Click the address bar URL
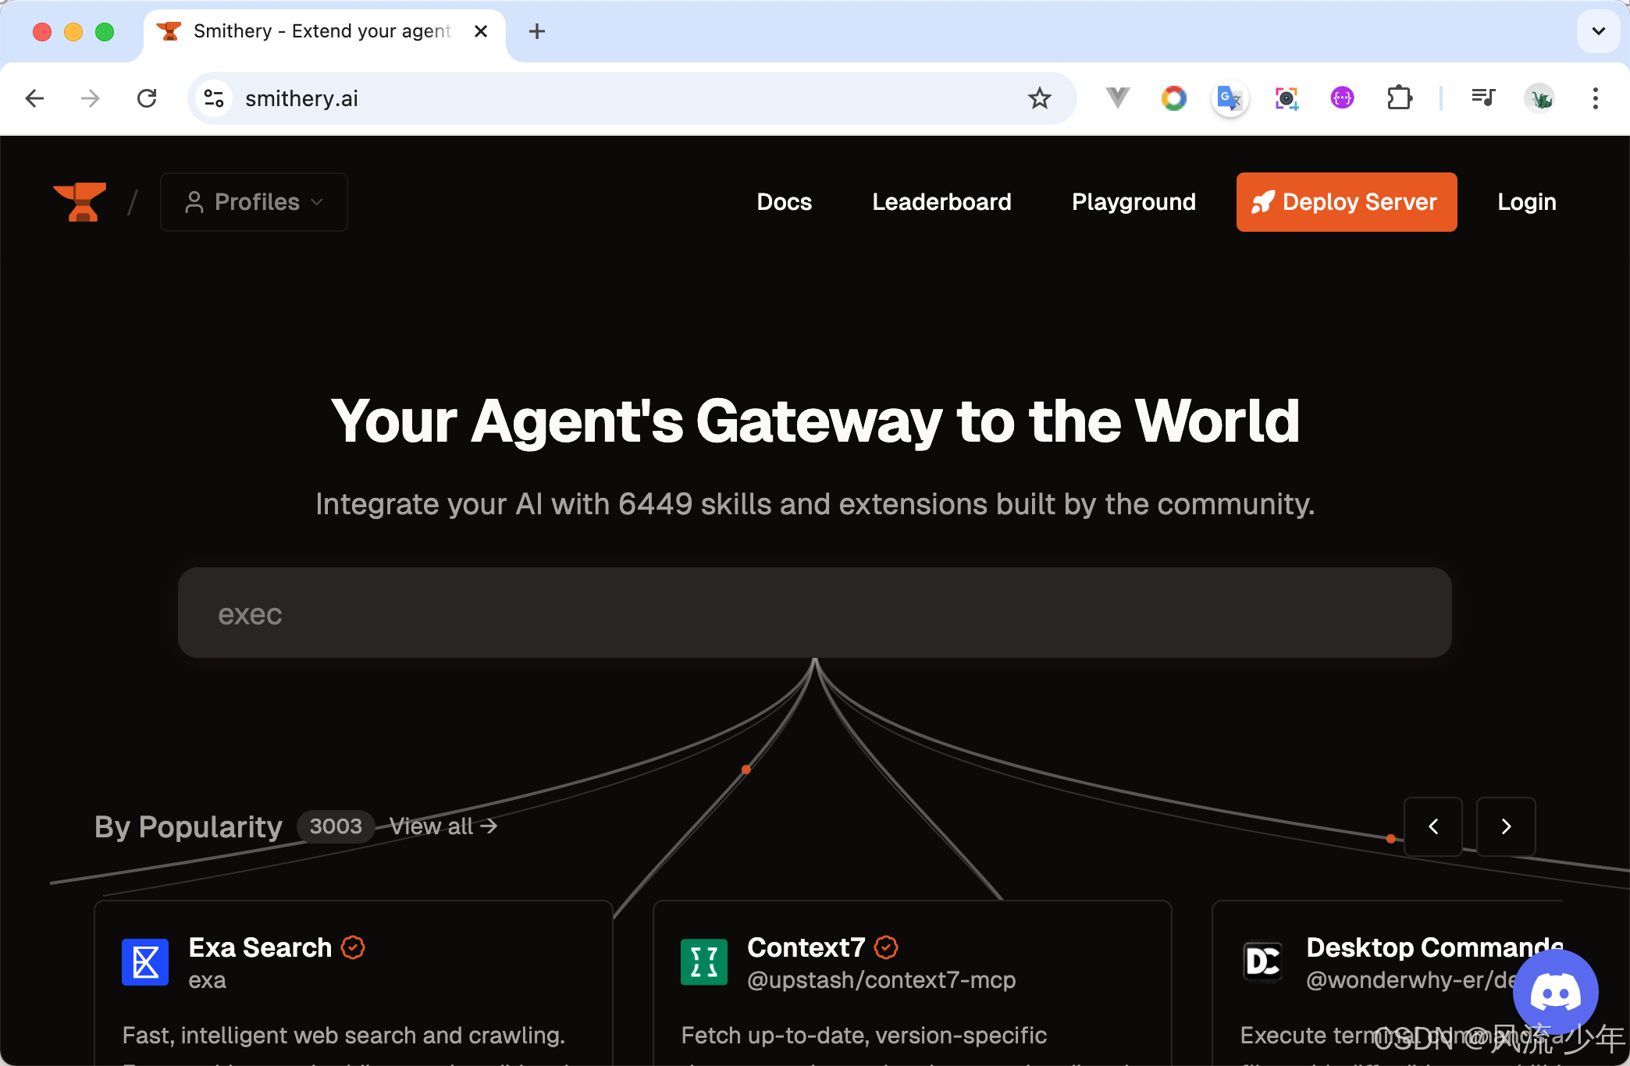 click(x=301, y=98)
